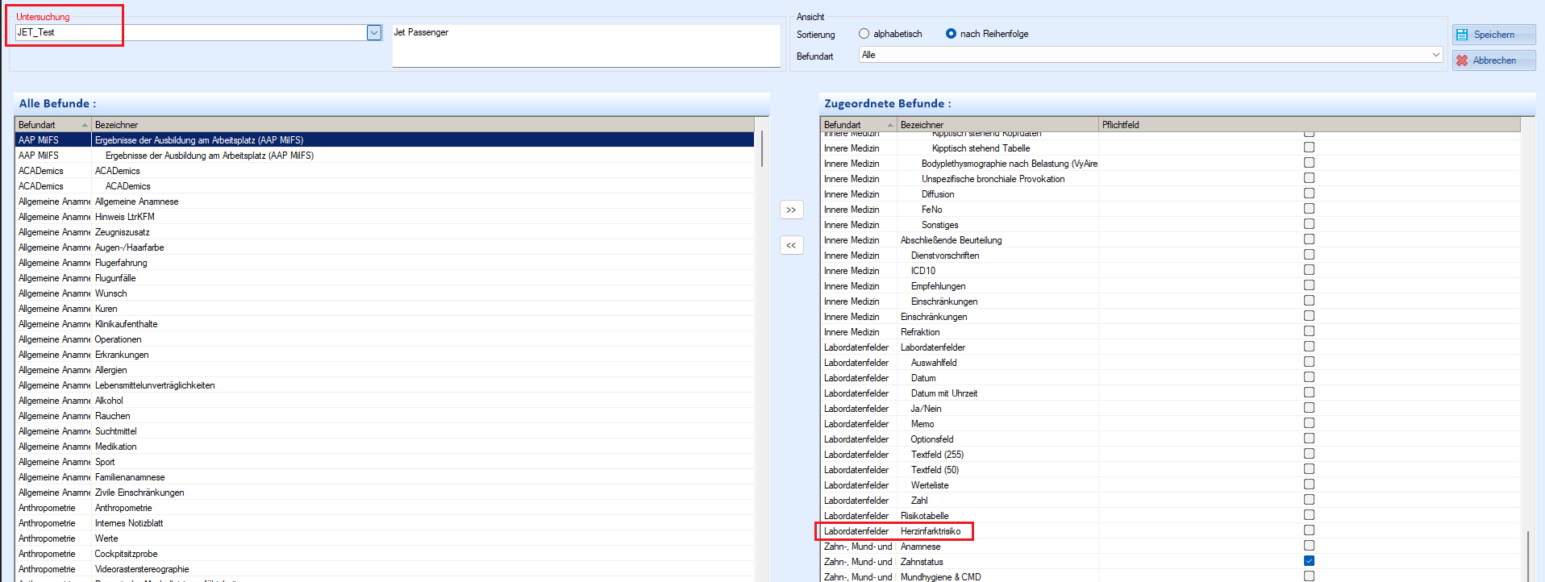The height and width of the screenshot is (582, 1545).
Task: Select Cockpitsitzprobe entry in left list
Action: coord(126,554)
